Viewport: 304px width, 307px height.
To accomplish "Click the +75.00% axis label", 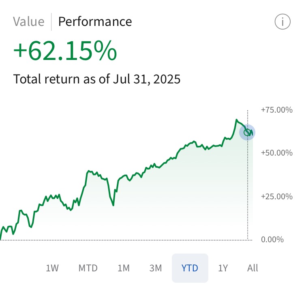I will pyautogui.click(x=277, y=110).
